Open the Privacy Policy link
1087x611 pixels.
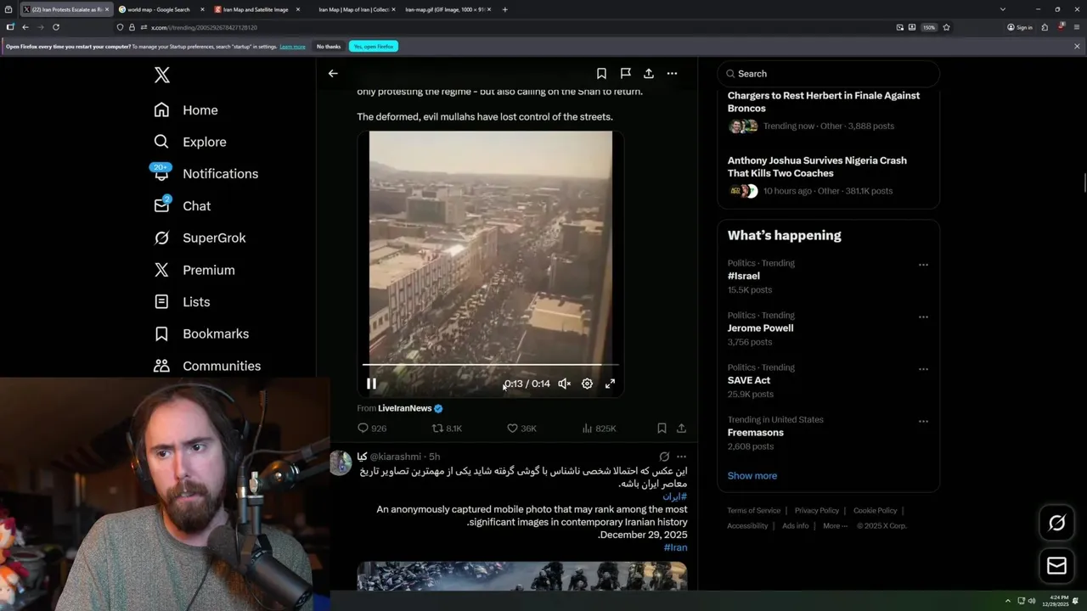816,511
